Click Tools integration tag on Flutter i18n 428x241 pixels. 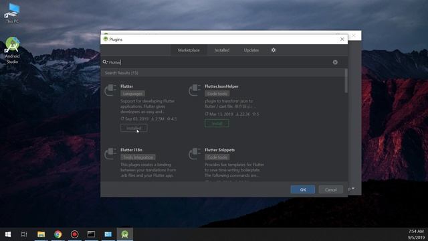138,157
